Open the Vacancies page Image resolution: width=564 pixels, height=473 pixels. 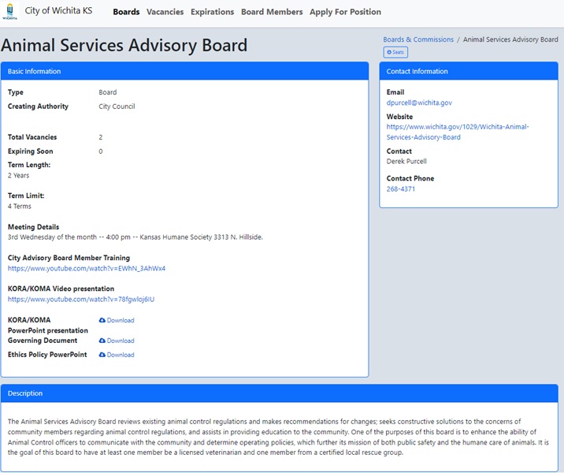pyautogui.click(x=165, y=12)
